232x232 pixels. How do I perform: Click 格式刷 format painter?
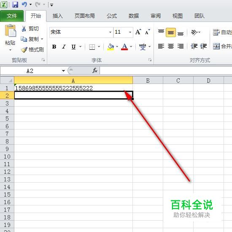coord(32,50)
